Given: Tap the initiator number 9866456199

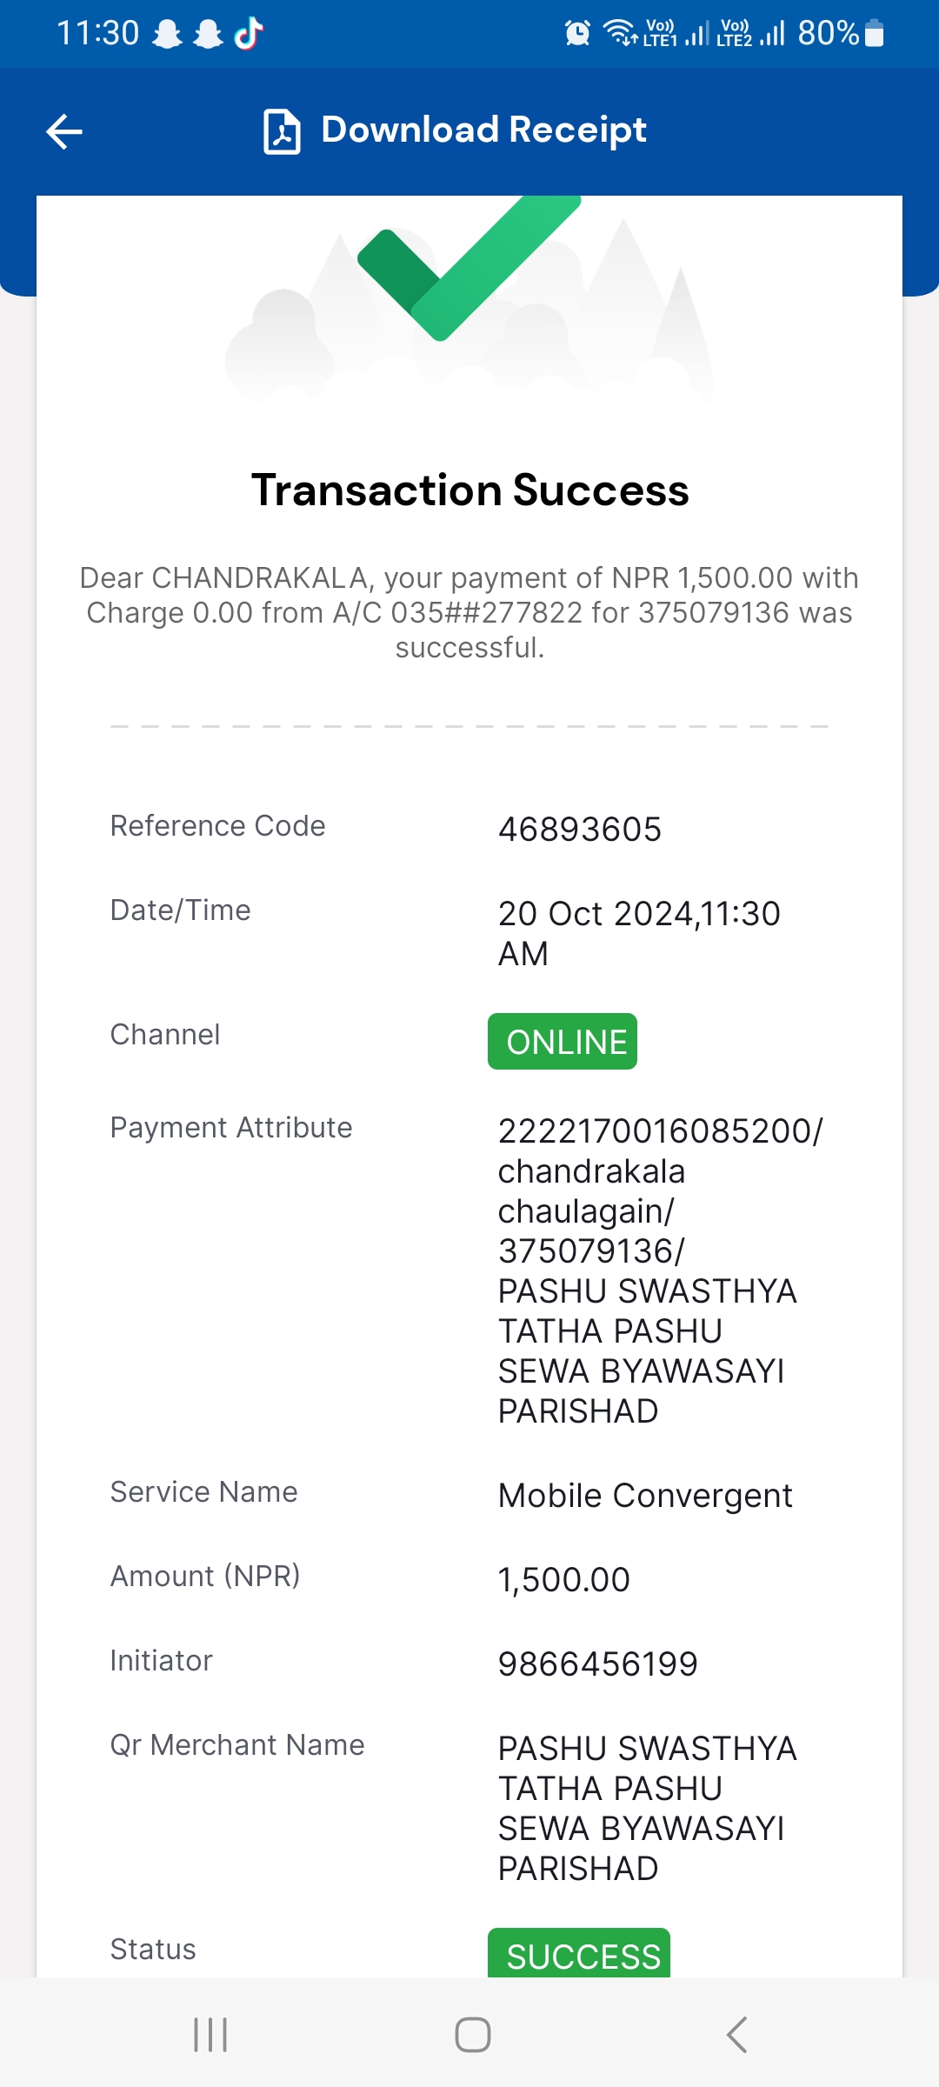Looking at the screenshot, I should [x=598, y=1664].
